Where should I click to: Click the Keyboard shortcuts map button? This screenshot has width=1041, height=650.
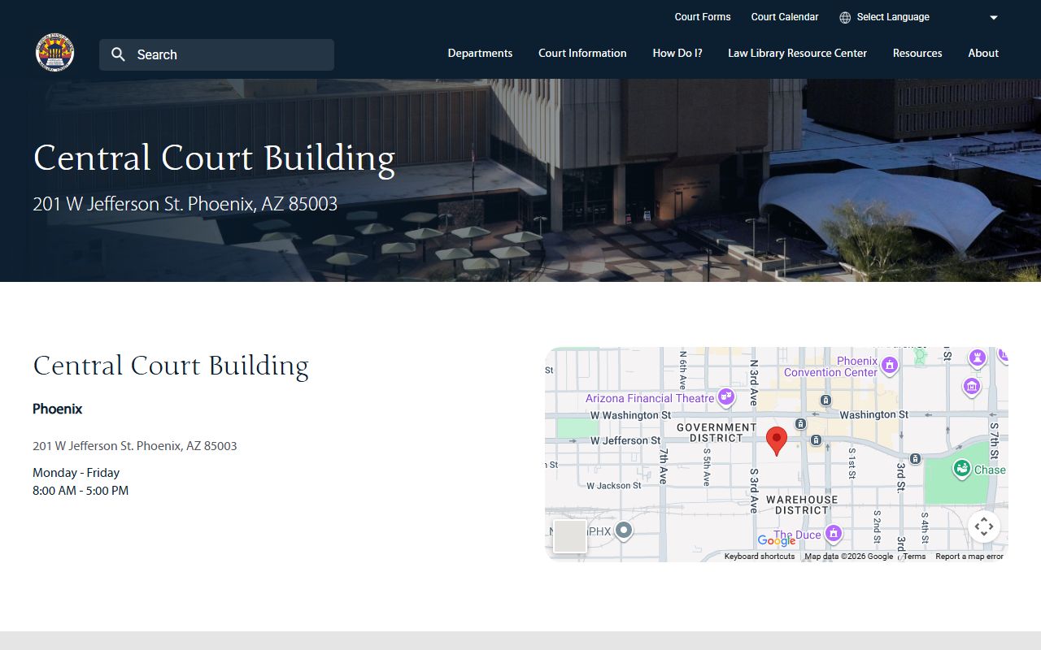[760, 557]
